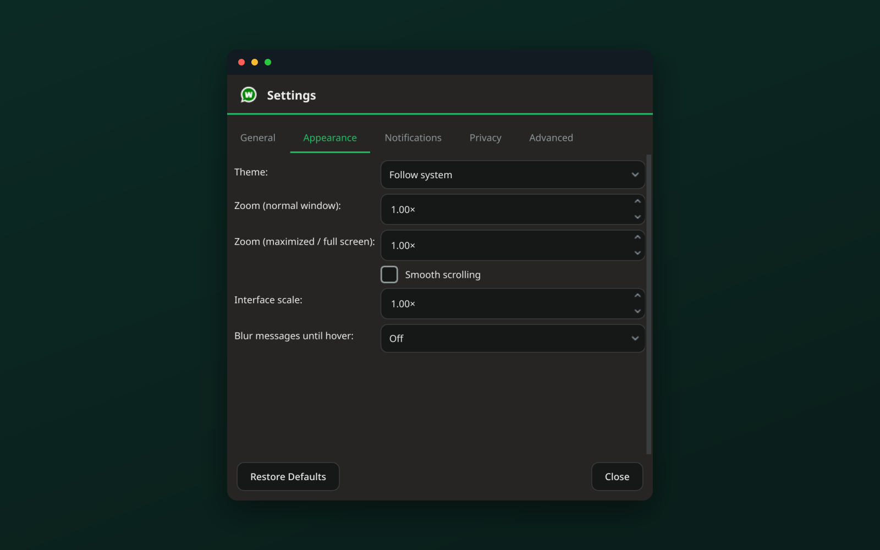Click the Close button at bottom right

[x=617, y=477]
